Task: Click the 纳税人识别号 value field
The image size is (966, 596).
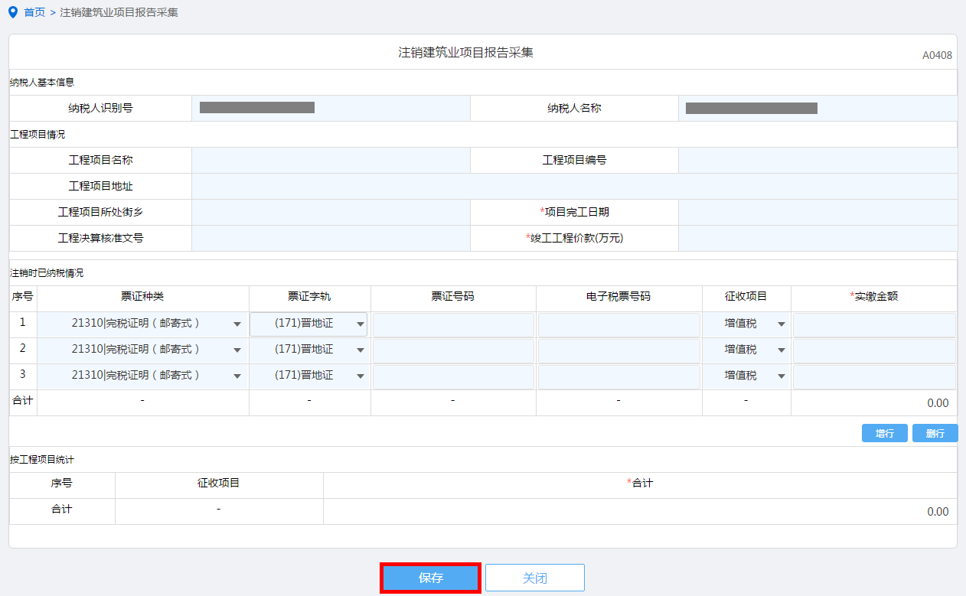Action: [331, 109]
